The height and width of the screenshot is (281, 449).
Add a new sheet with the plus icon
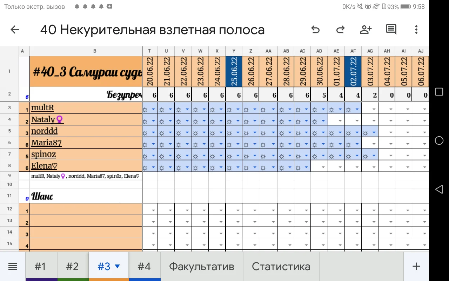tap(416, 266)
